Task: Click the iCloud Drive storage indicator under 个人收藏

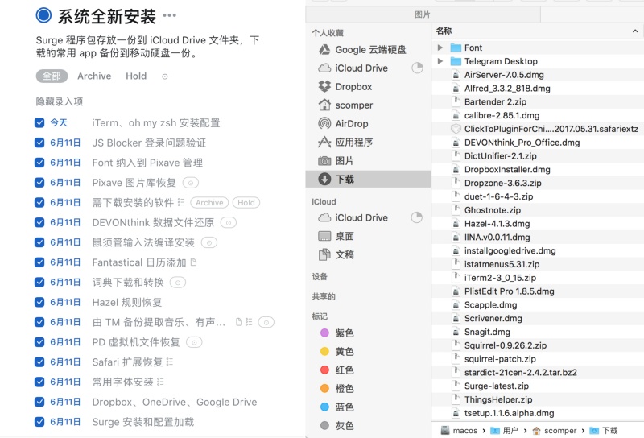Action: tap(417, 68)
